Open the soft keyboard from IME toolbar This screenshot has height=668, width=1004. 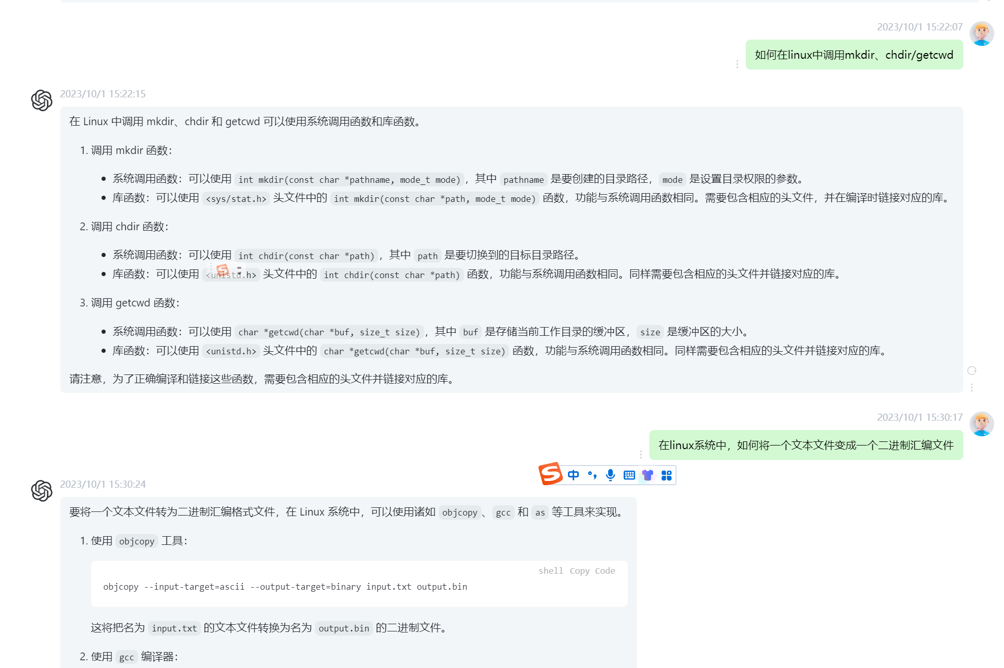coord(629,475)
